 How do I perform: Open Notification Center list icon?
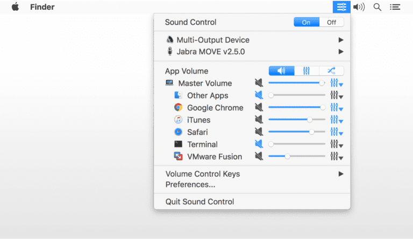395,7
